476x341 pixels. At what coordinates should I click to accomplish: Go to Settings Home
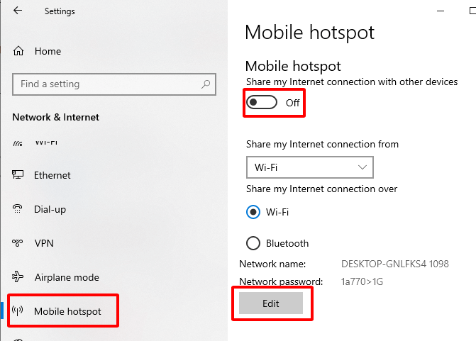point(48,52)
